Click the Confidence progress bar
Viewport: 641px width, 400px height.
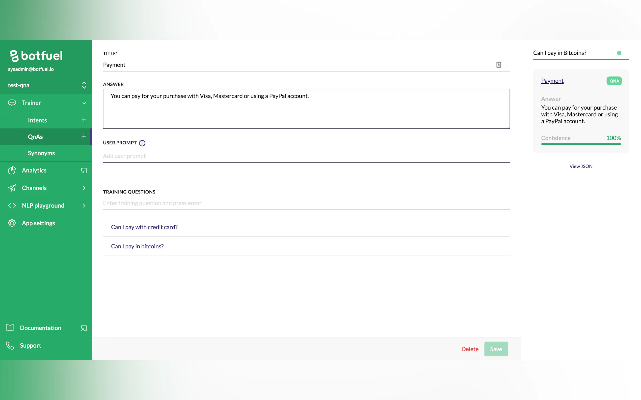pyautogui.click(x=581, y=144)
